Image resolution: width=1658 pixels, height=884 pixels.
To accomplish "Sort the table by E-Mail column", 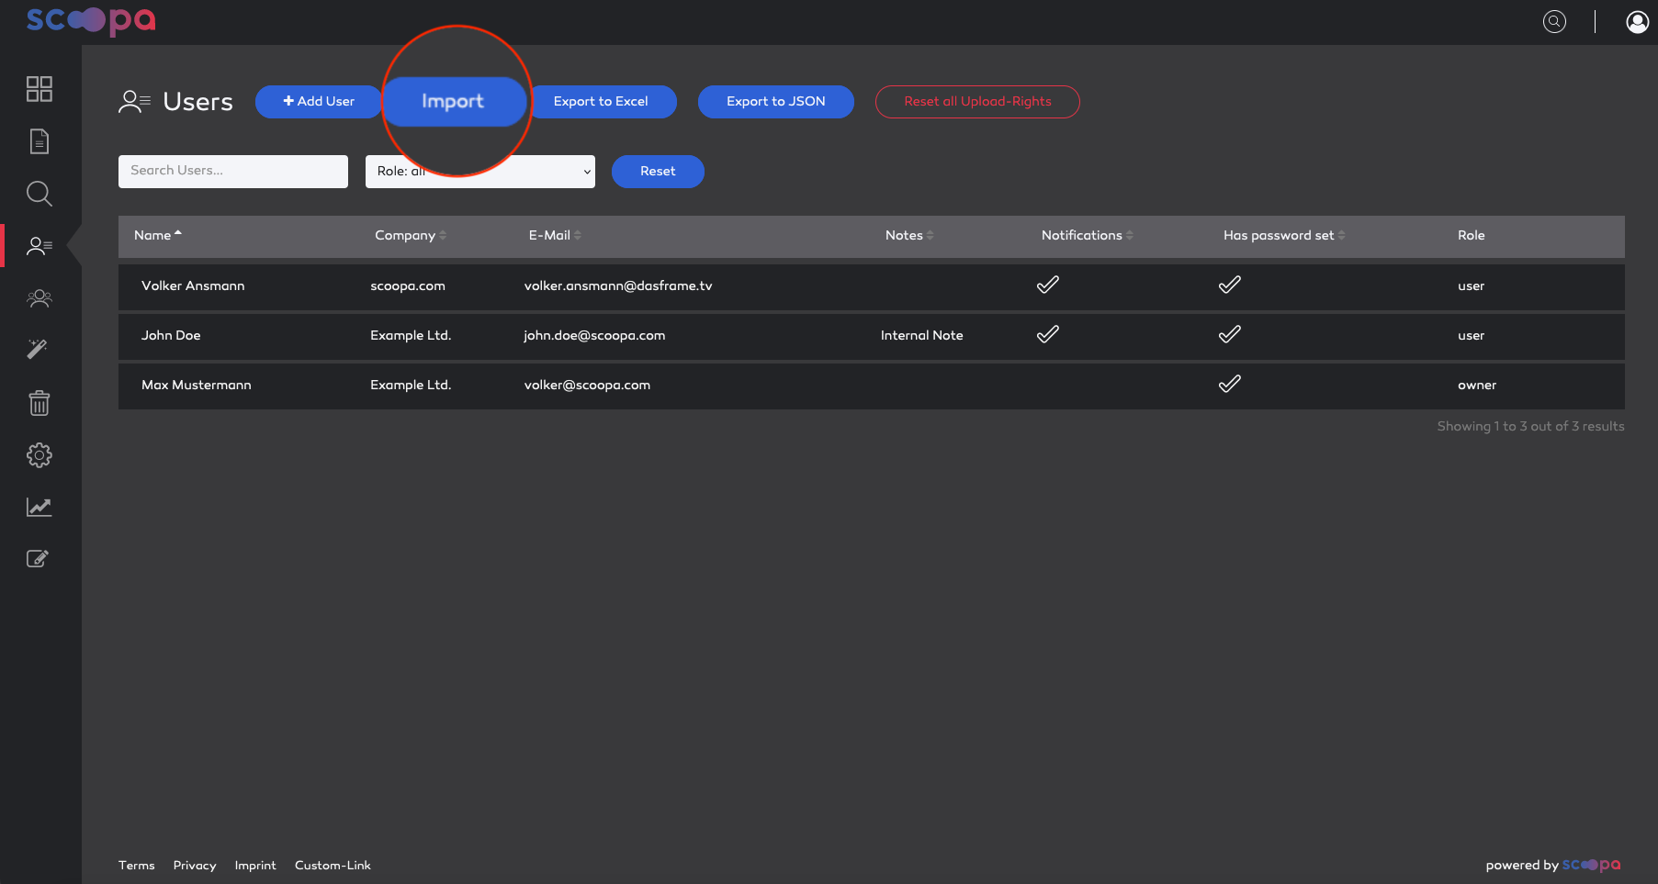I will click(555, 235).
